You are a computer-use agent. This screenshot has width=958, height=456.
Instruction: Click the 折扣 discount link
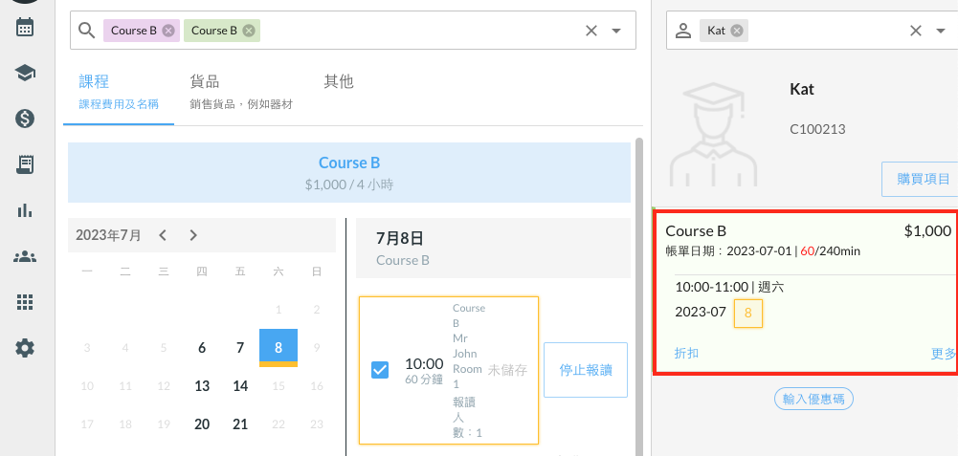click(x=686, y=353)
